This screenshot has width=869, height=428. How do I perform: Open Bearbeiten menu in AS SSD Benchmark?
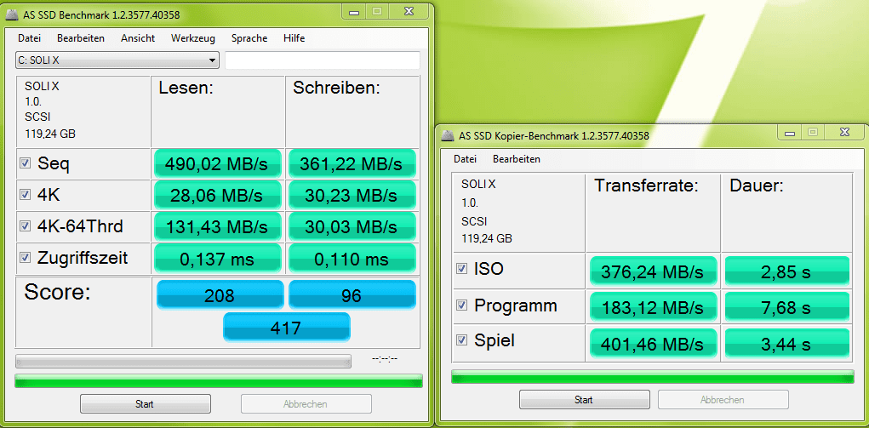(x=81, y=38)
